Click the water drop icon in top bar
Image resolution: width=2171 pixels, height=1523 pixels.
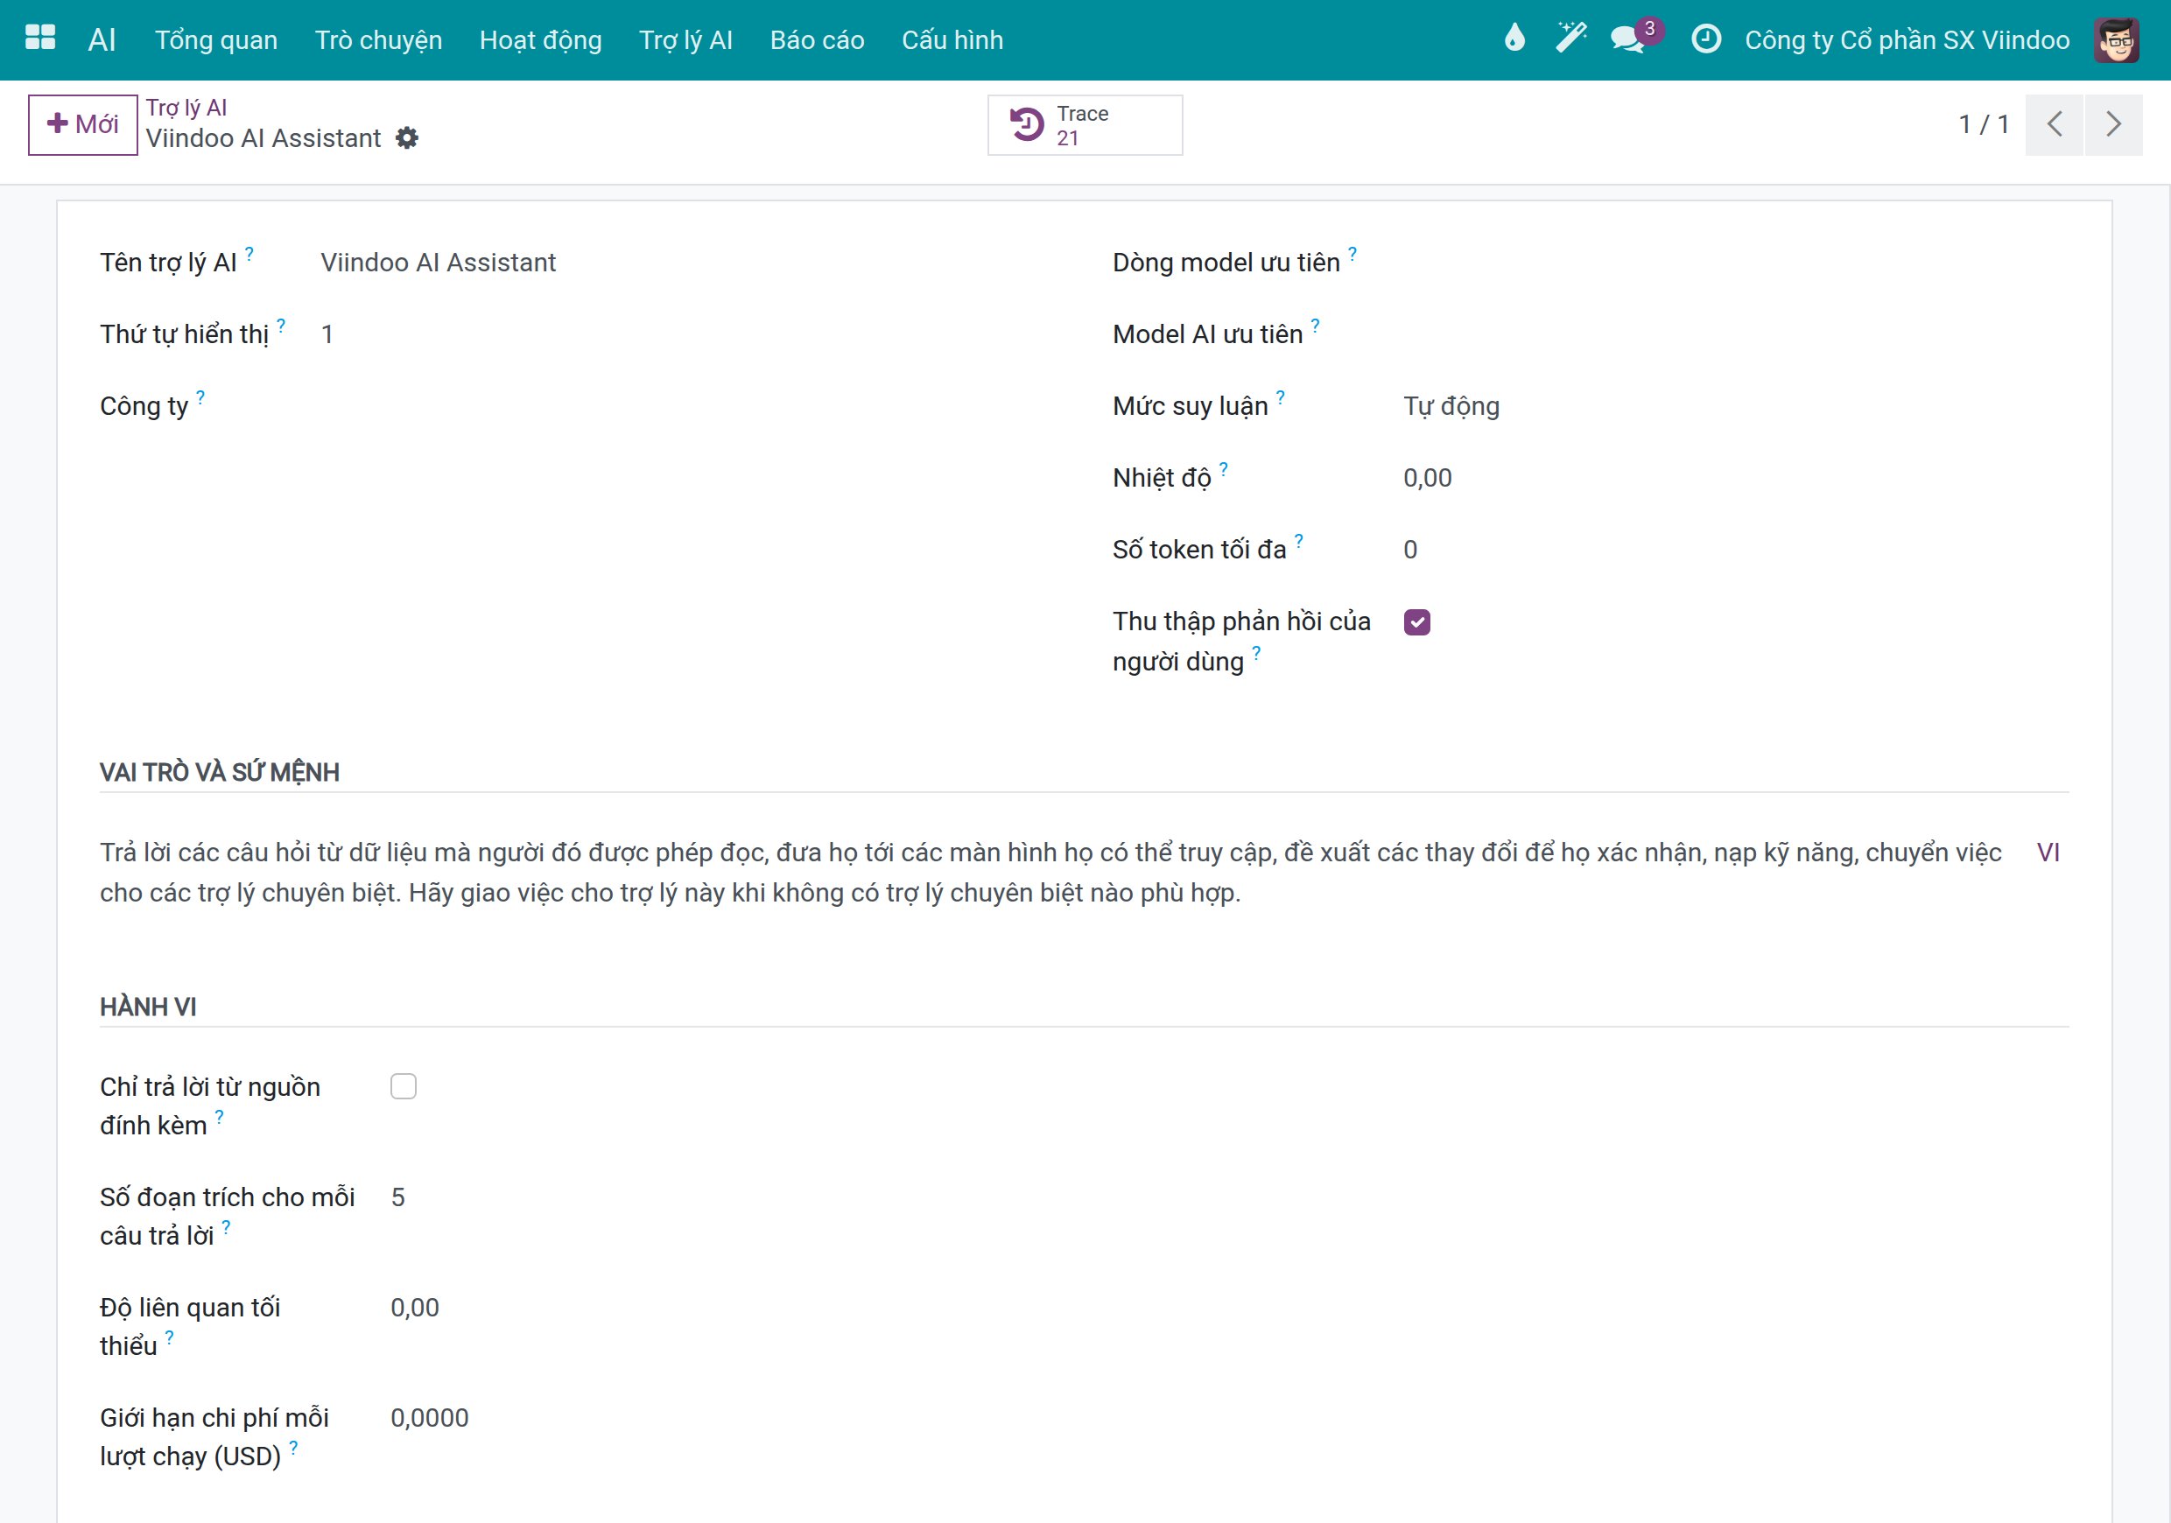pyautogui.click(x=1514, y=39)
